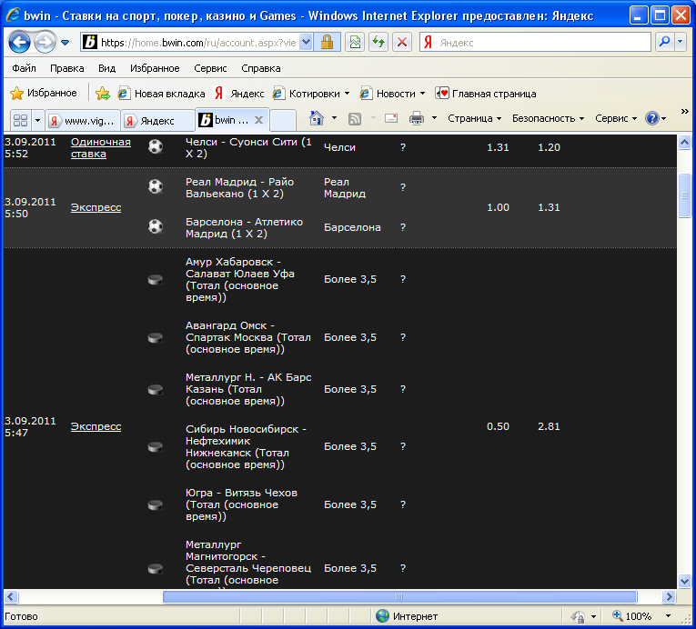Viewport: 696px width, 629px height.
Task: Click the security padlock icon
Action: point(328,43)
